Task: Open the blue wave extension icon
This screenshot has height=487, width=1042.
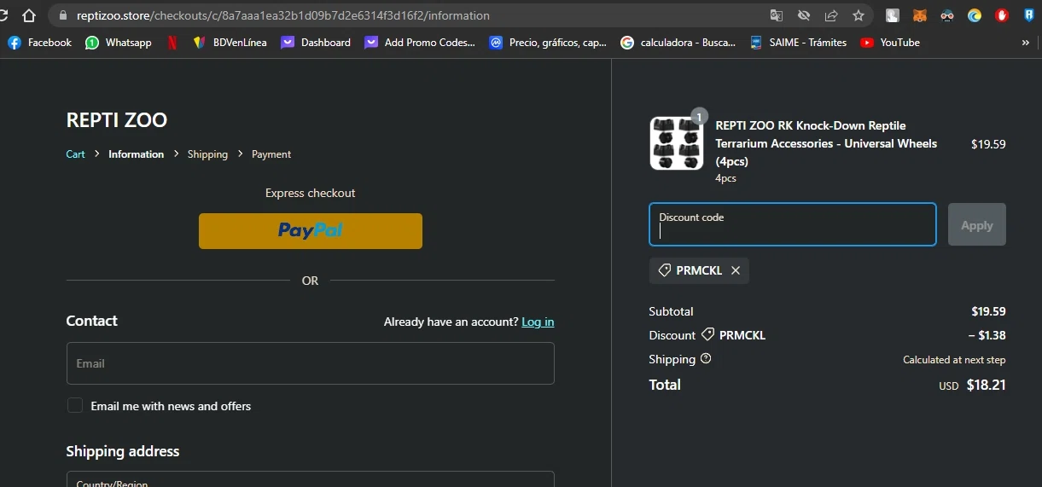Action: tap(975, 15)
